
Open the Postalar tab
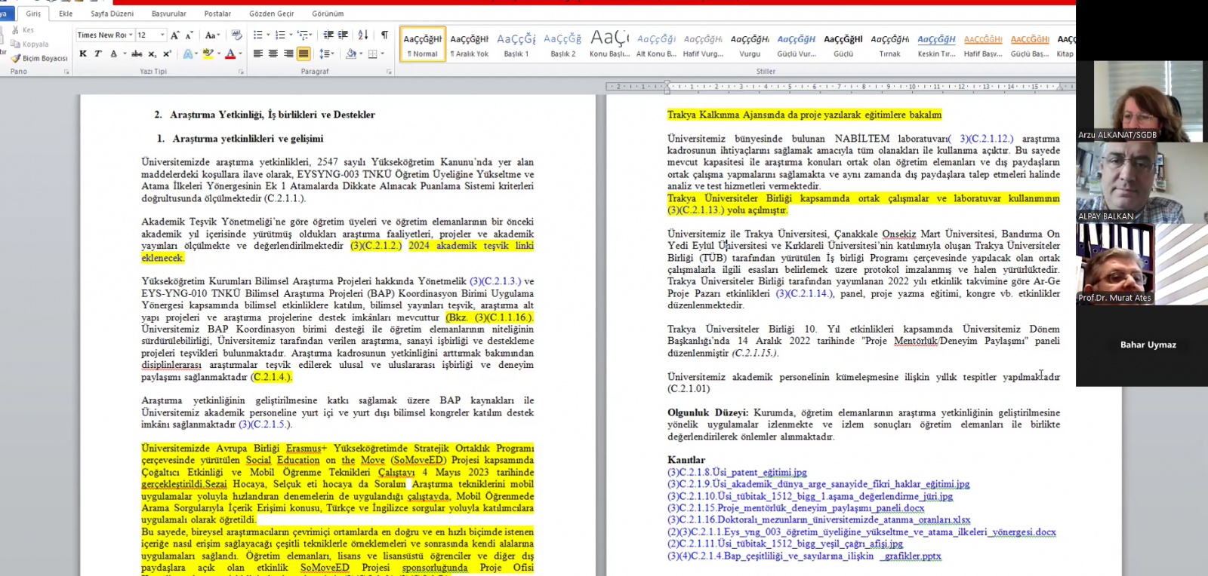[x=218, y=14]
